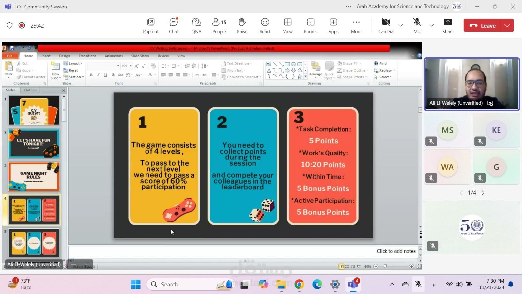Open the View layout options

click(288, 26)
